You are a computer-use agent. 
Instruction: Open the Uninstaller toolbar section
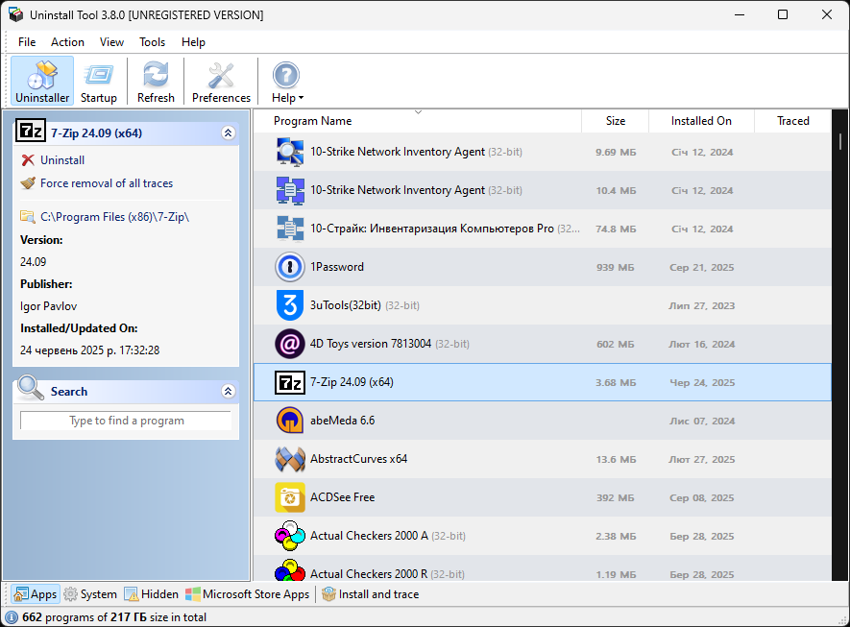tap(42, 82)
